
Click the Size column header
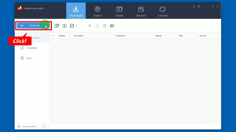(x=181, y=36)
